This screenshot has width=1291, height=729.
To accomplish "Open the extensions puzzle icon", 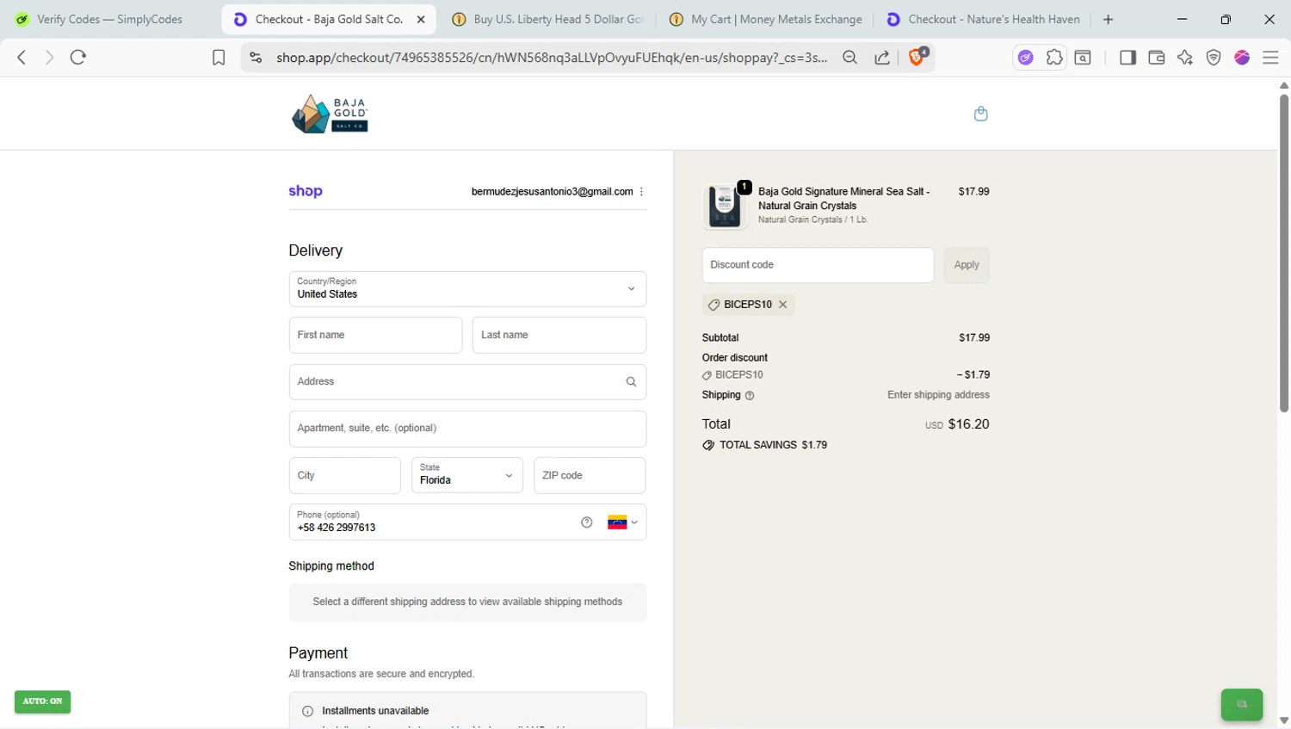I will tap(1054, 58).
